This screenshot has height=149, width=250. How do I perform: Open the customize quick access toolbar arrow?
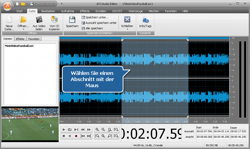(x=62, y=4)
